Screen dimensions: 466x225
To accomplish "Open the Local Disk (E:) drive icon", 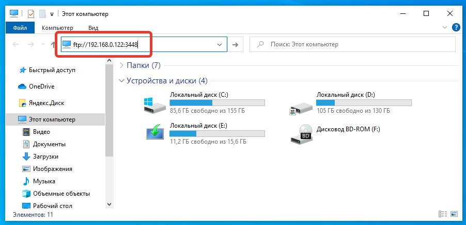I will [x=155, y=133].
